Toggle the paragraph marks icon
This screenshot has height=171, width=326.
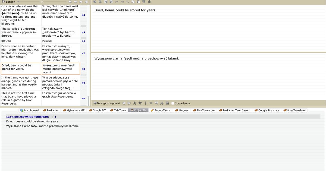(144, 2)
